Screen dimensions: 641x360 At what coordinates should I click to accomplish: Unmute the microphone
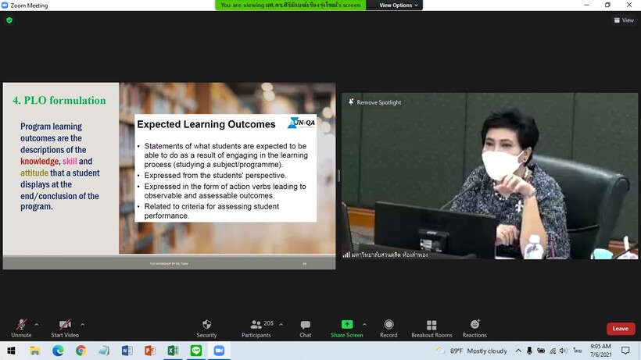click(x=21, y=327)
